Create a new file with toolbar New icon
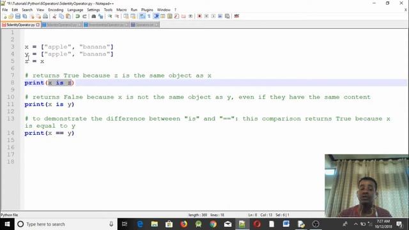 [x=4, y=17]
